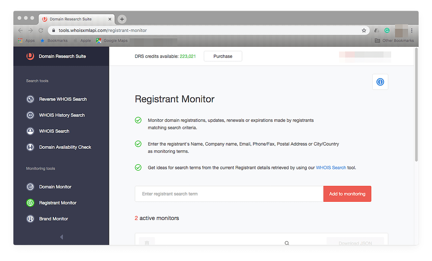Viewport: 432px width, 261px height.
Task: Click the WHOIS Search person icon
Action: (30, 131)
